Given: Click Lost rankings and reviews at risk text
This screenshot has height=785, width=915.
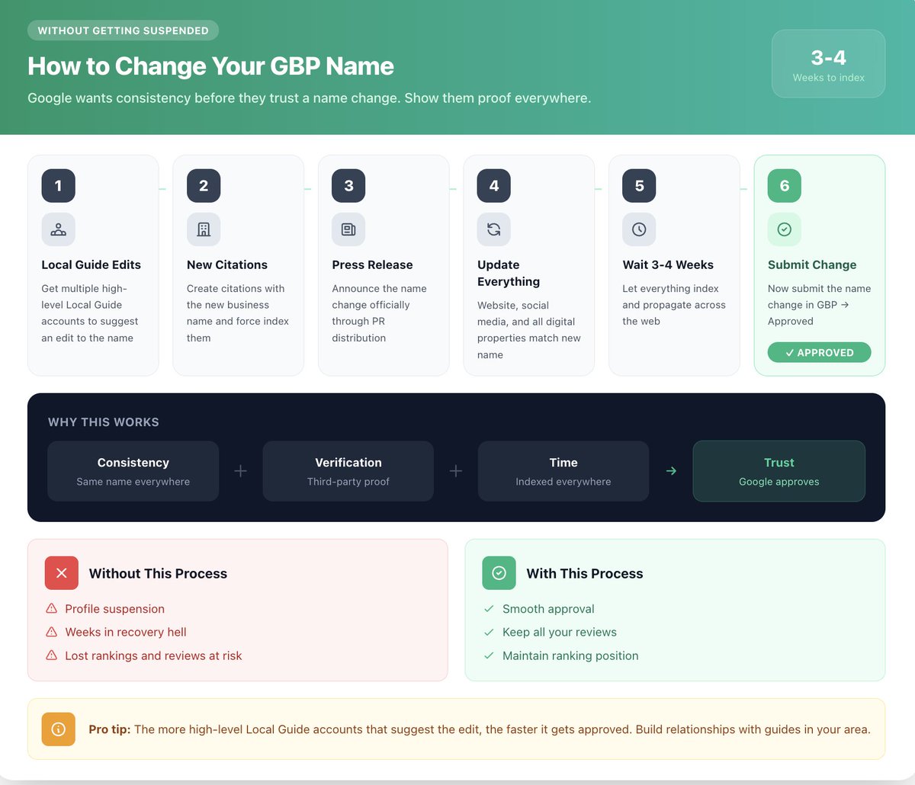Looking at the screenshot, I should [153, 655].
